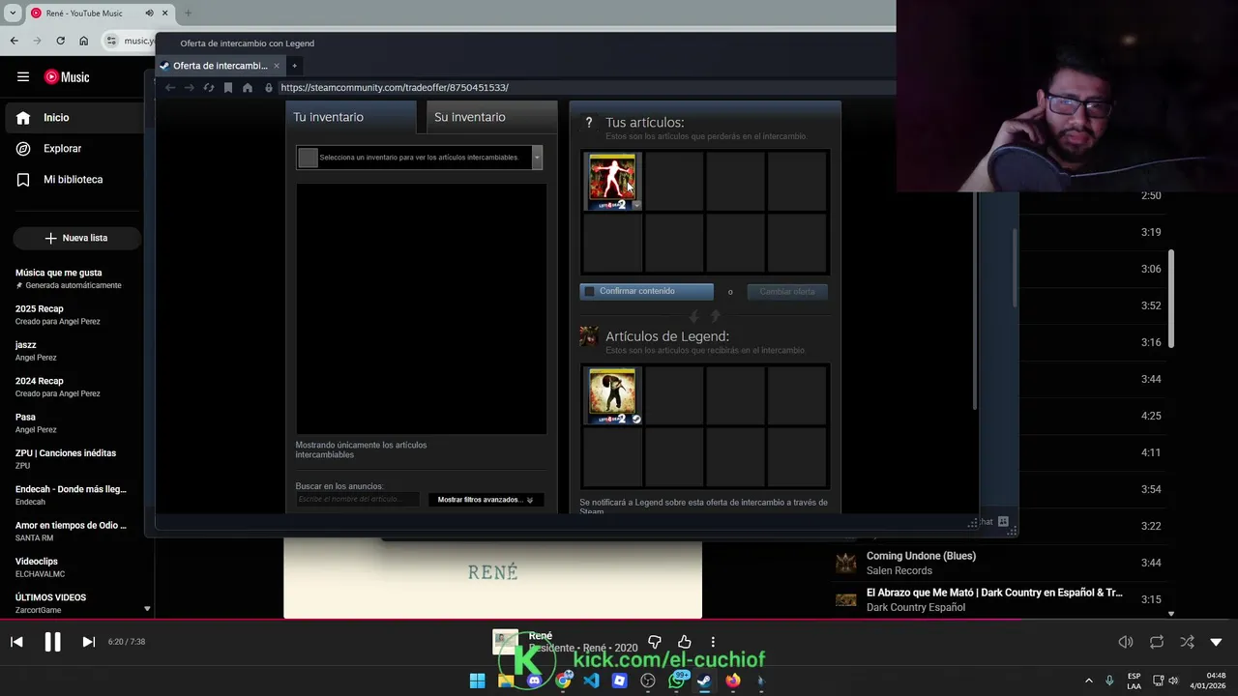
Task: Open the volume control in player bar
Action: (1126, 642)
